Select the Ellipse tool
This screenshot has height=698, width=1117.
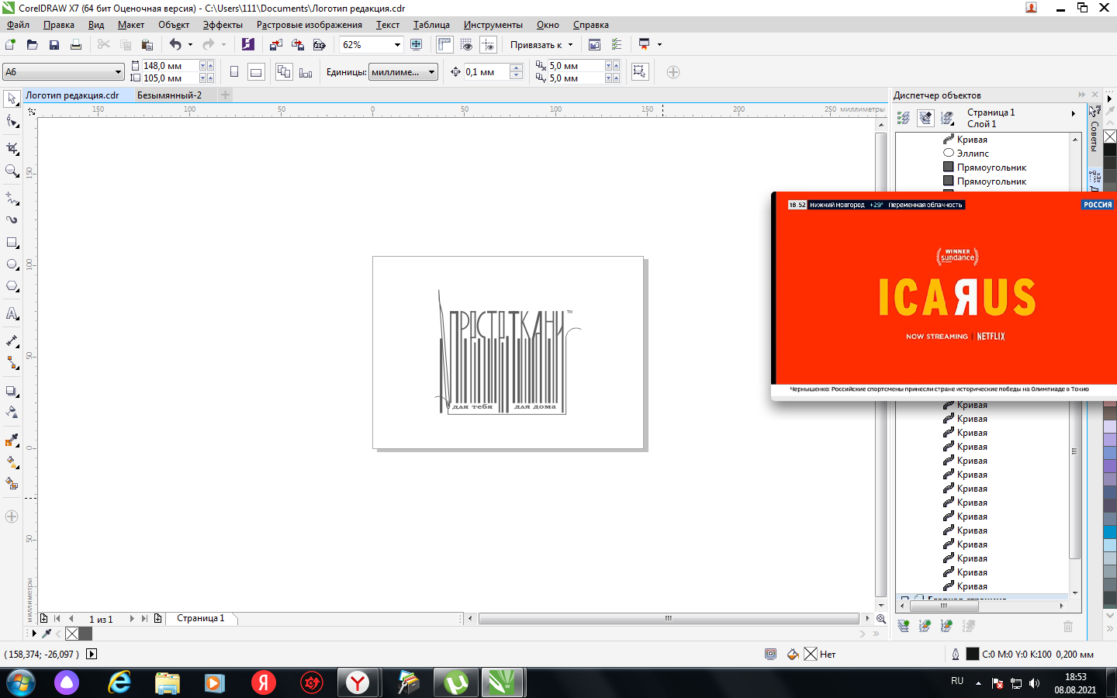click(12, 264)
